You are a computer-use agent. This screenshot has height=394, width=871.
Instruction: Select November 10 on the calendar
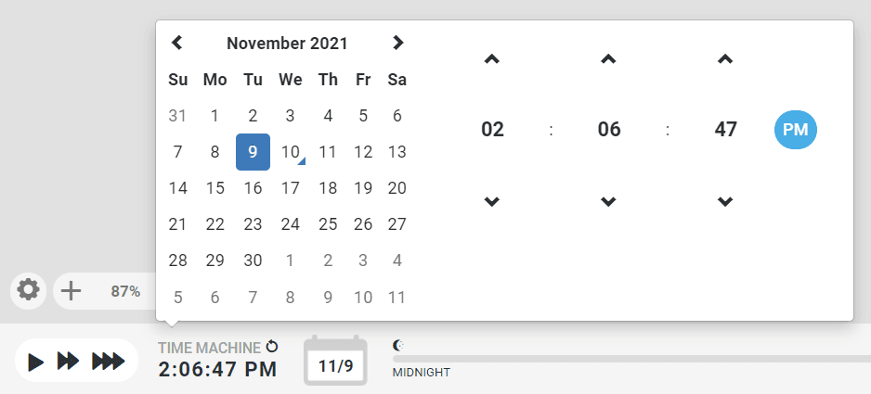(290, 152)
